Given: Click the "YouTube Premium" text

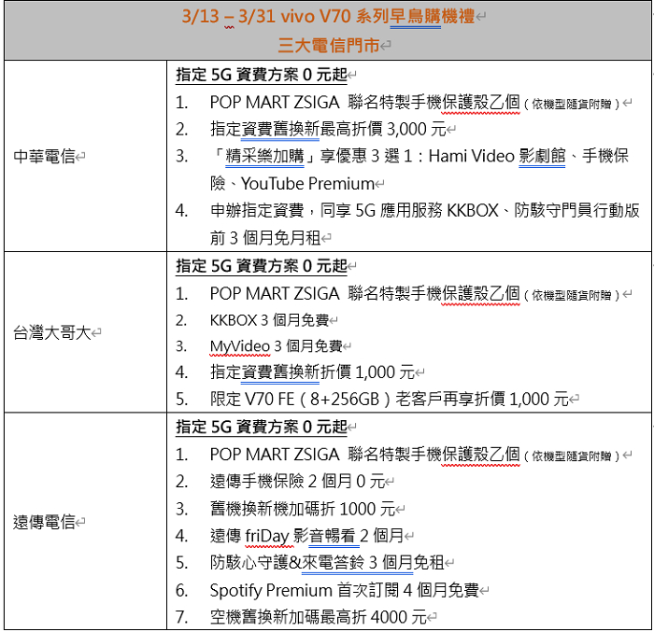Looking at the screenshot, I should (x=307, y=184).
